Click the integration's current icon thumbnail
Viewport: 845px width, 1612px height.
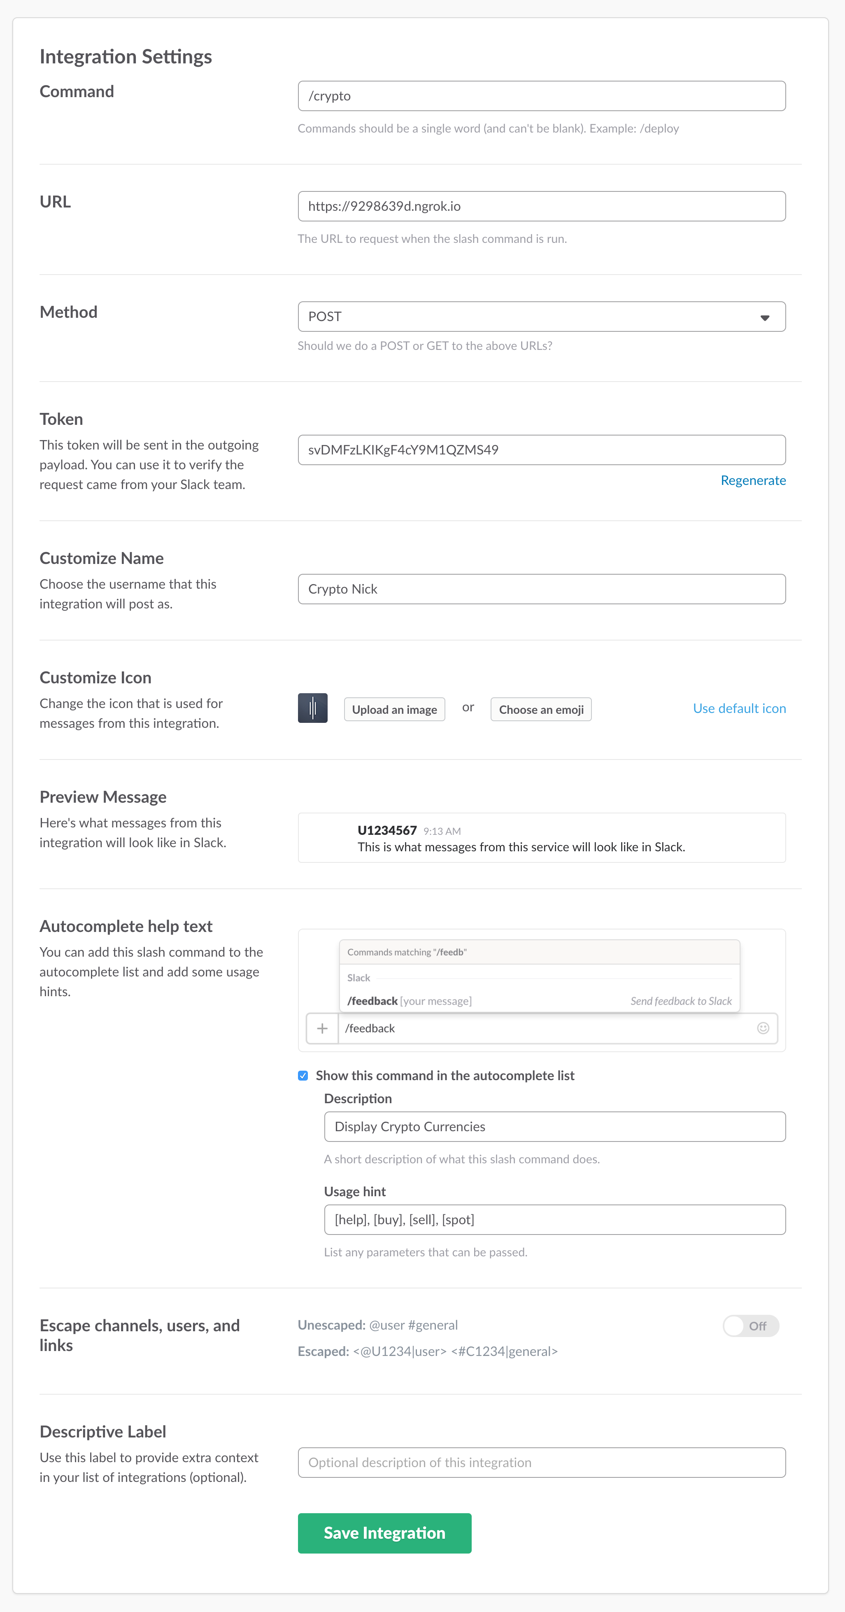[x=312, y=708]
